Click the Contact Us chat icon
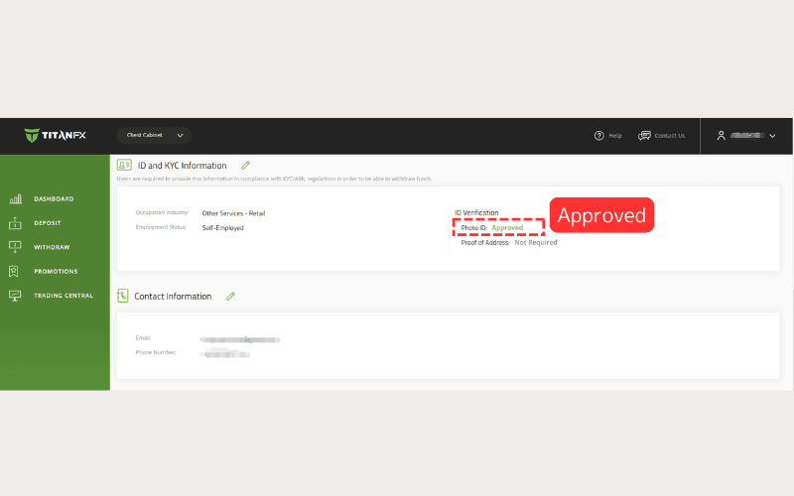The width and height of the screenshot is (794, 496). point(644,136)
